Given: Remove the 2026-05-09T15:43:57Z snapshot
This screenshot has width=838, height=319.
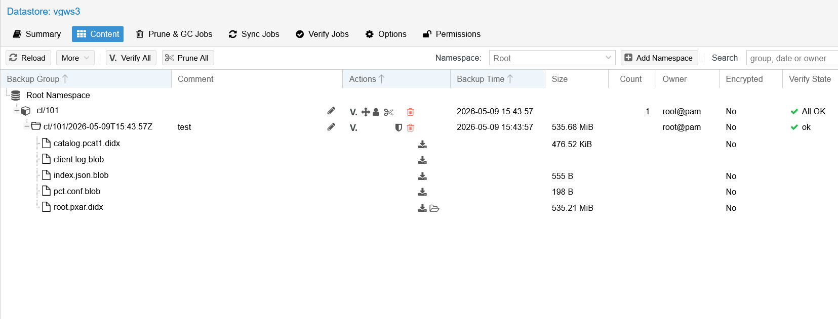Looking at the screenshot, I should (411, 128).
